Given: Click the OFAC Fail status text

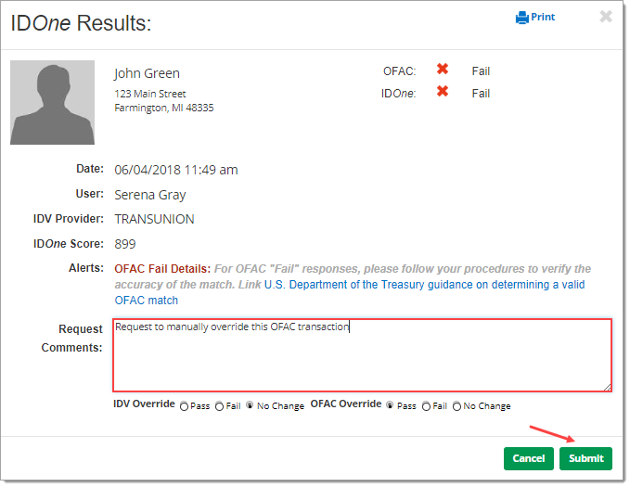Looking at the screenshot, I should tap(481, 71).
